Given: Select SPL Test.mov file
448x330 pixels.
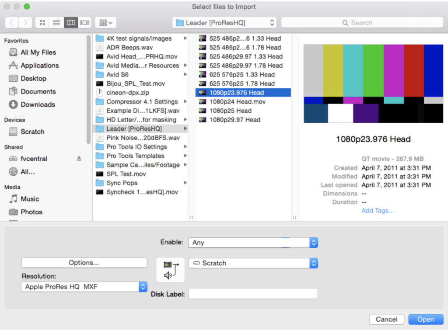Looking at the screenshot, I should [140, 174].
